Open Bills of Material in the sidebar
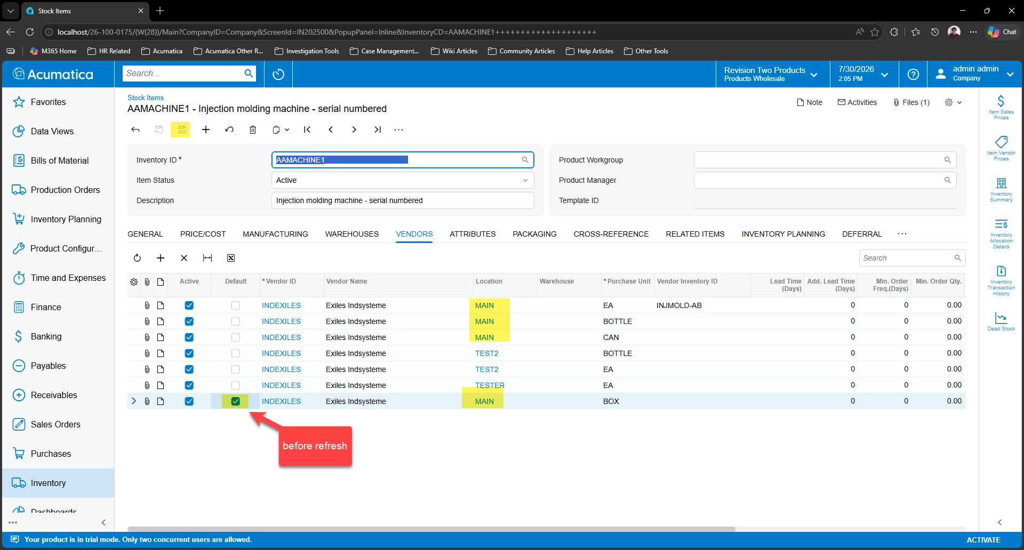1024x550 pixels. [58, 160]
